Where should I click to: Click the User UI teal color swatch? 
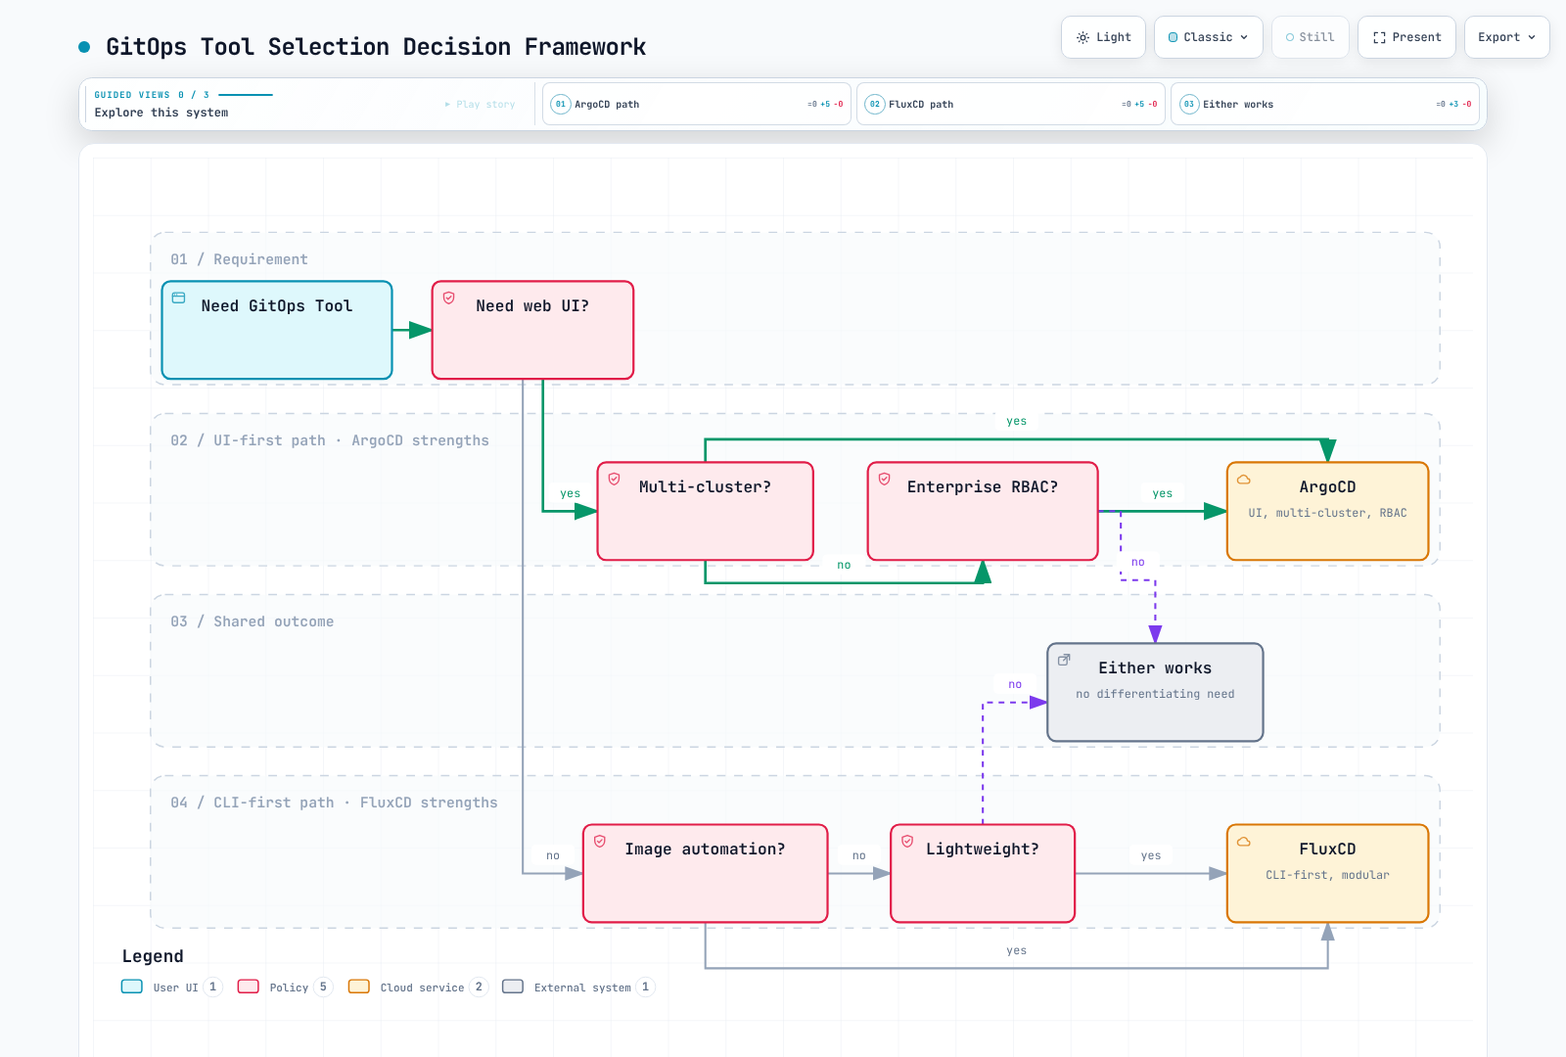click(x=132, y=987)
